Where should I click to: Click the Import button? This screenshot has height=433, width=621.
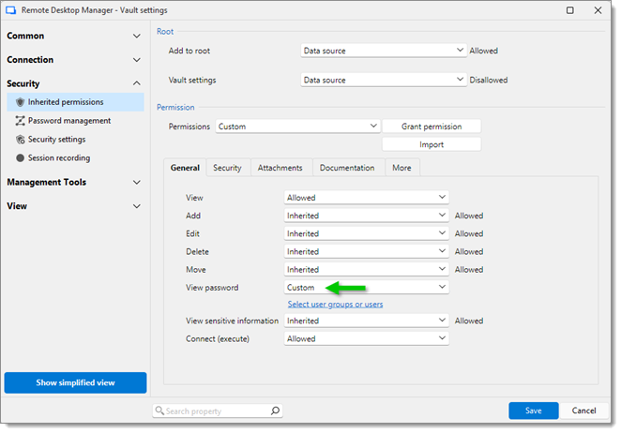tap(432, 144)
